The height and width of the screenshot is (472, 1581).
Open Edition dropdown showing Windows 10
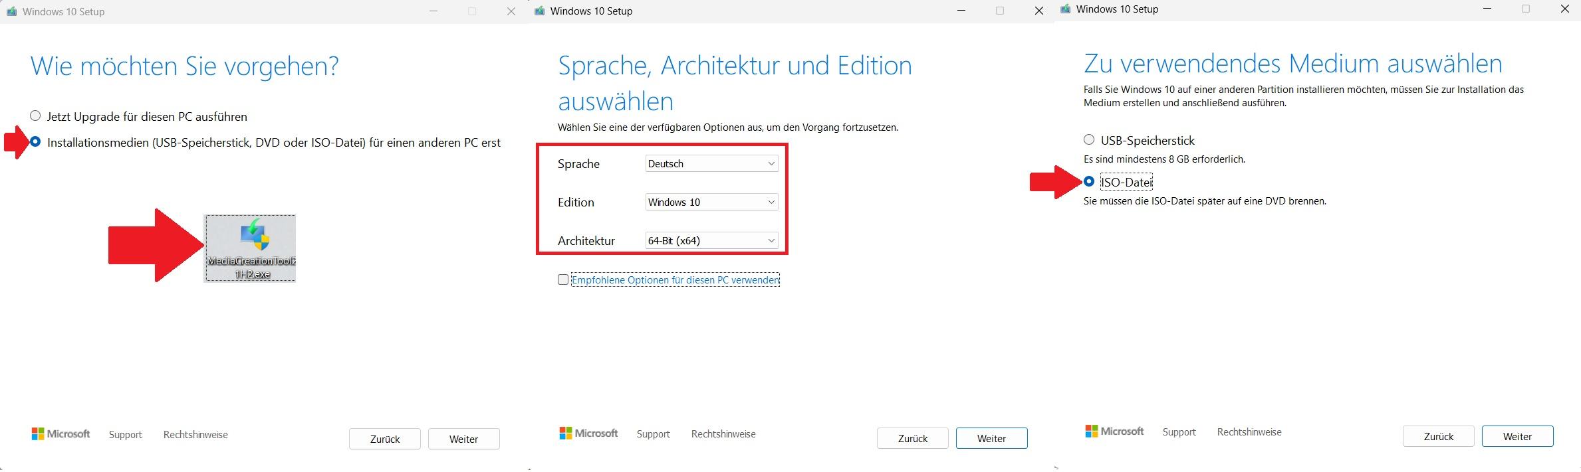point(711,202)
